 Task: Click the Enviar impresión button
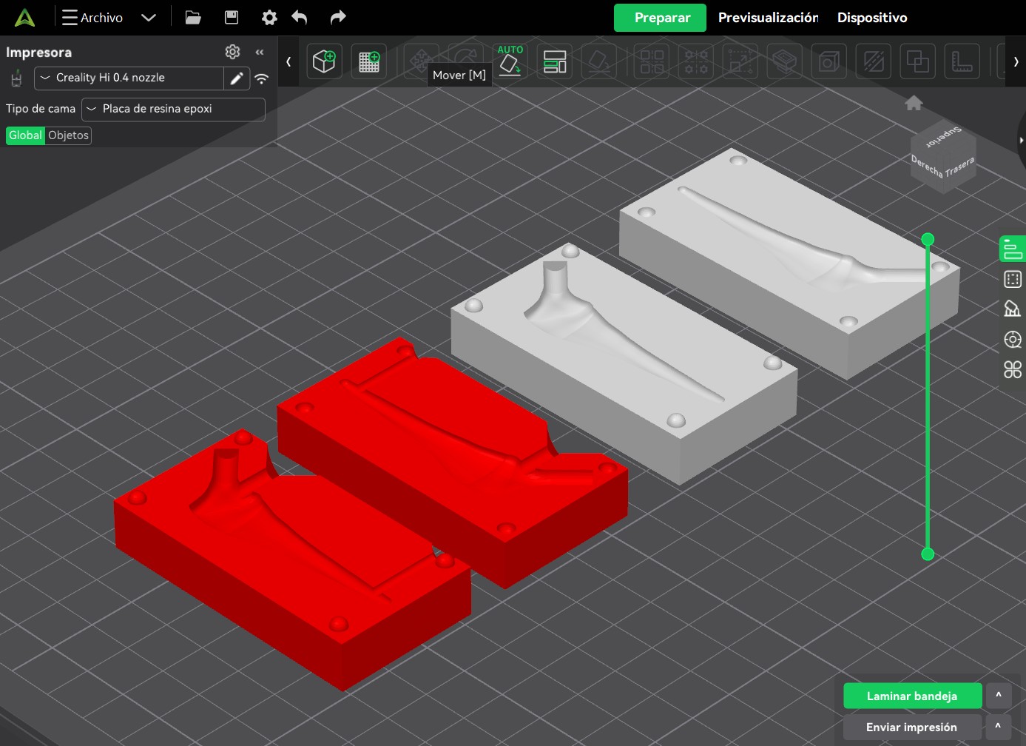[912, 727]
